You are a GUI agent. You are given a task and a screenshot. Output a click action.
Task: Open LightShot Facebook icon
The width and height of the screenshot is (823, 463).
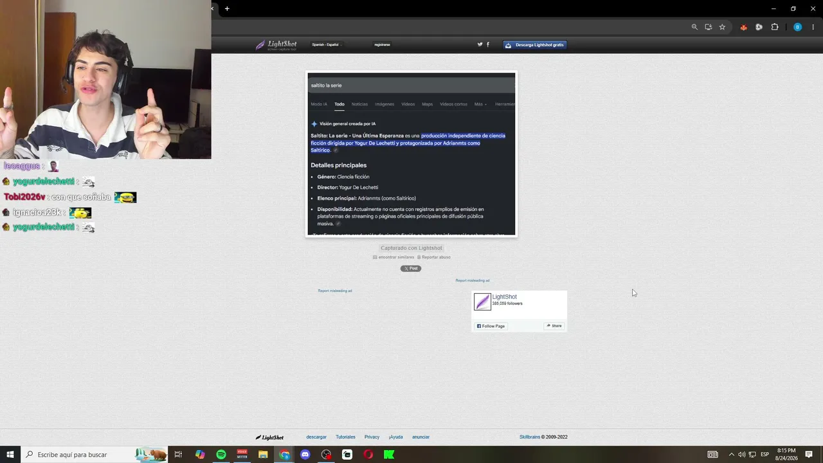point(488,44)
